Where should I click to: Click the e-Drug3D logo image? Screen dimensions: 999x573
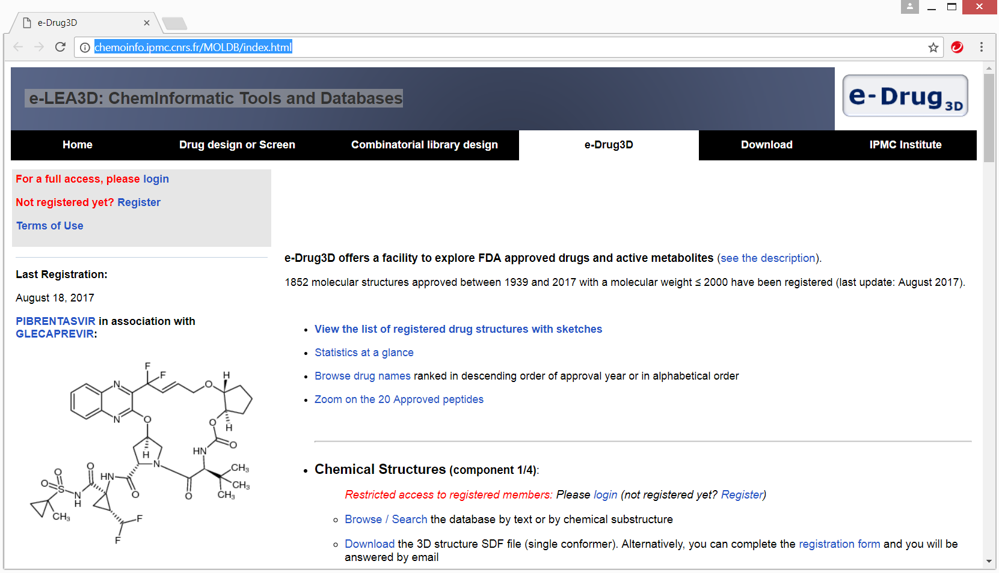[905, 96]
